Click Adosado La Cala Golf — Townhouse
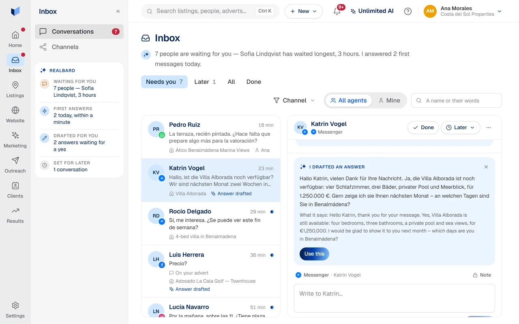The width and height of the screenshot is (519, 324). tap(212, 281)
